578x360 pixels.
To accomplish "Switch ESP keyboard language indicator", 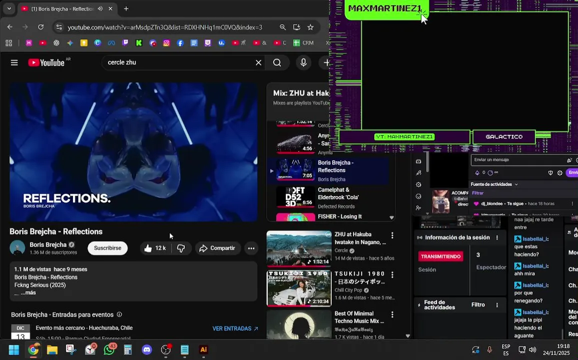I will coord(506,349).
